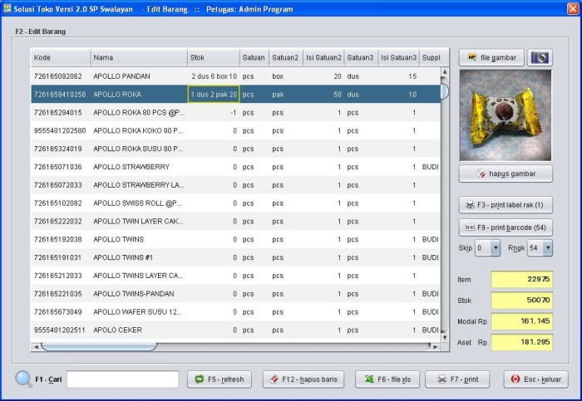Click the Item total value 22975
Image resolution: width=582 pixels, height=401 pixels.
tap(522, 280)
